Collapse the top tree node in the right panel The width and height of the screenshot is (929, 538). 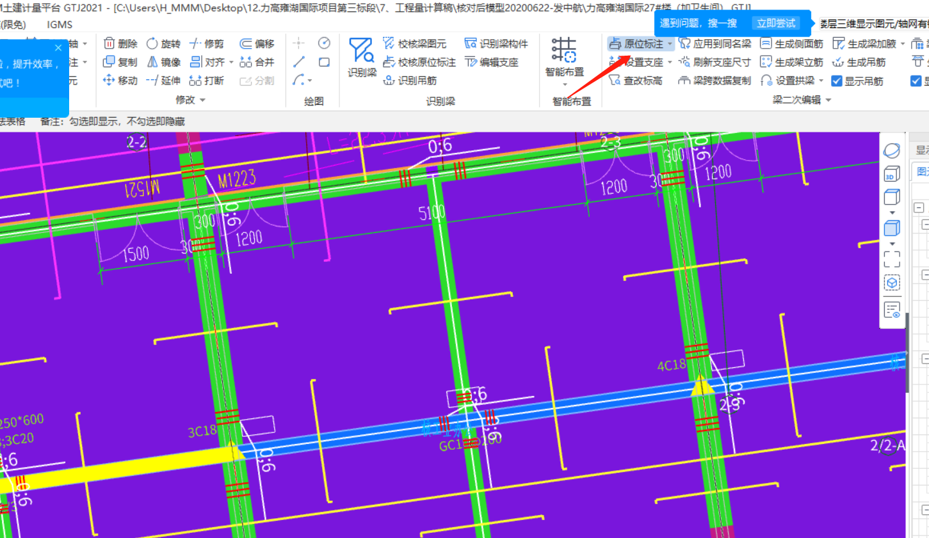click(919, 207)
